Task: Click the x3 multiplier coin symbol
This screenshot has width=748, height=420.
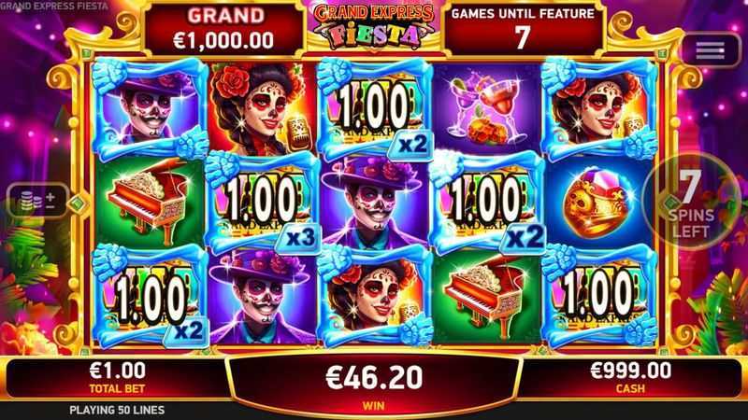Action: point(263,203)
